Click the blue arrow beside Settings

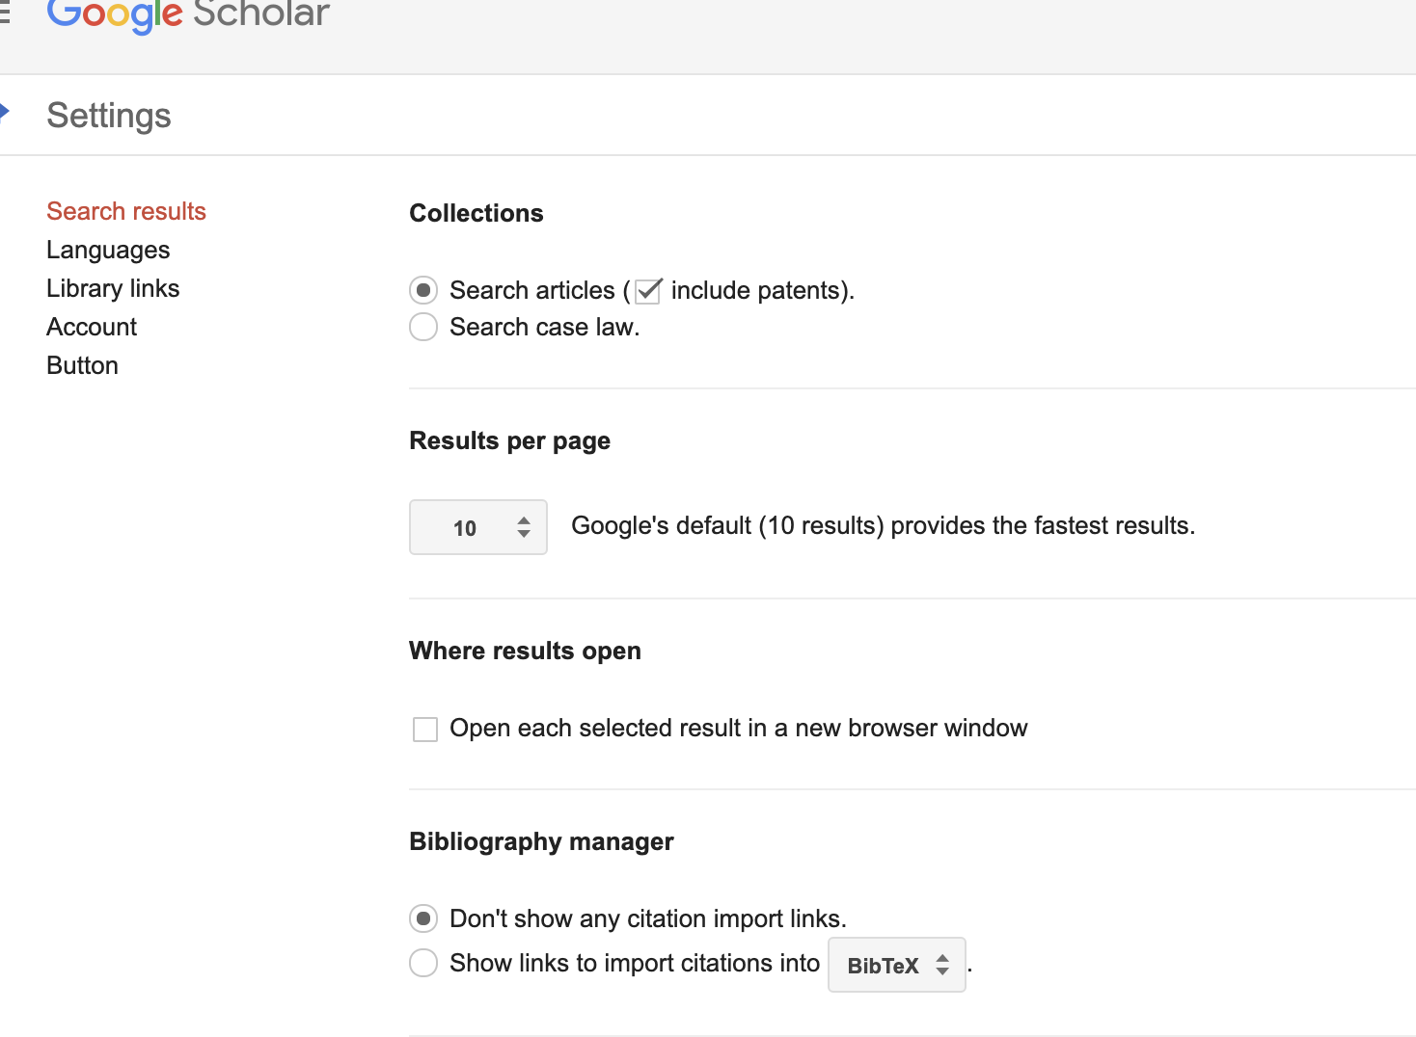pyautogui.click(x=5, y=112)
